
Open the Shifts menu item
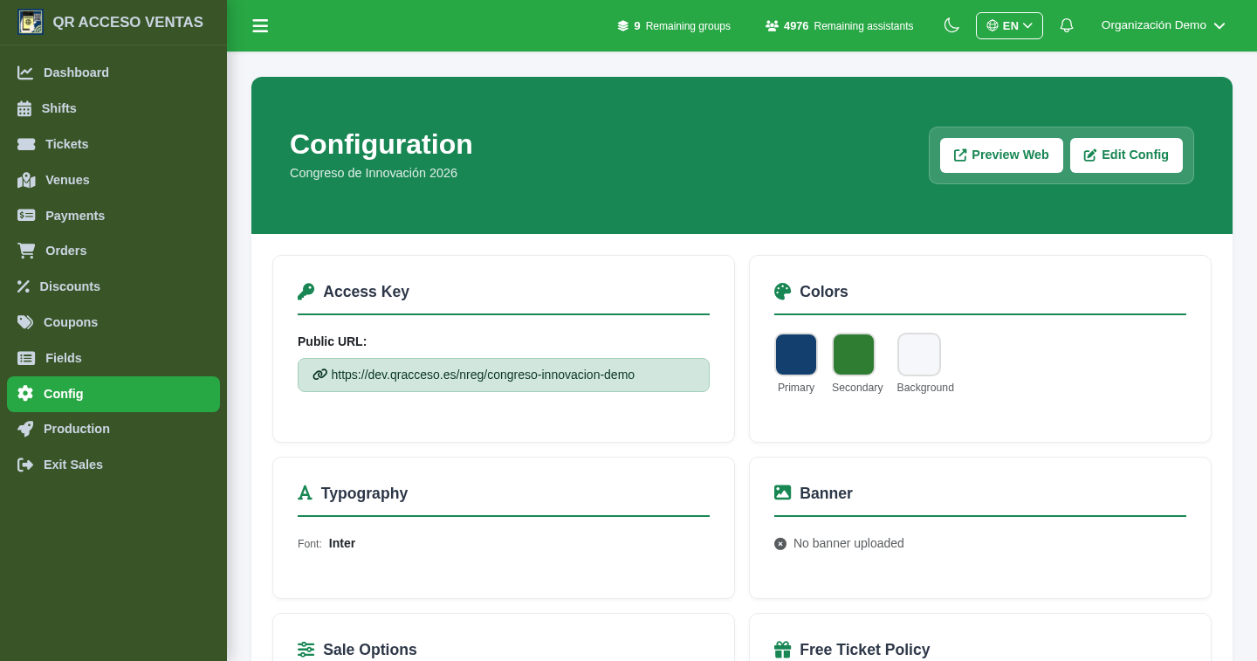point(113,108)
